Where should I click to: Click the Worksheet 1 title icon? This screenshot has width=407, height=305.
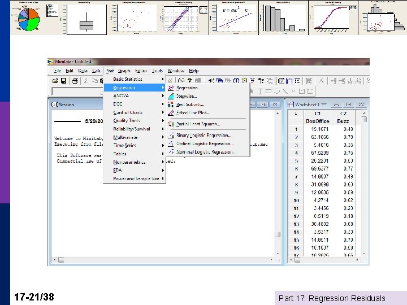tap(291, 104)
